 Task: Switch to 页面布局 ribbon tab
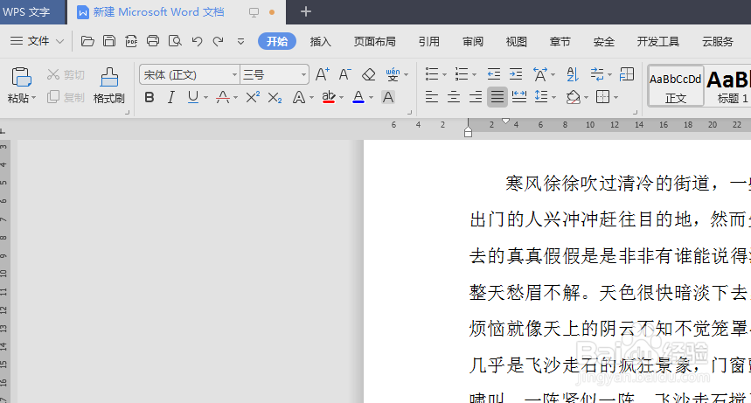coord(374,42)
